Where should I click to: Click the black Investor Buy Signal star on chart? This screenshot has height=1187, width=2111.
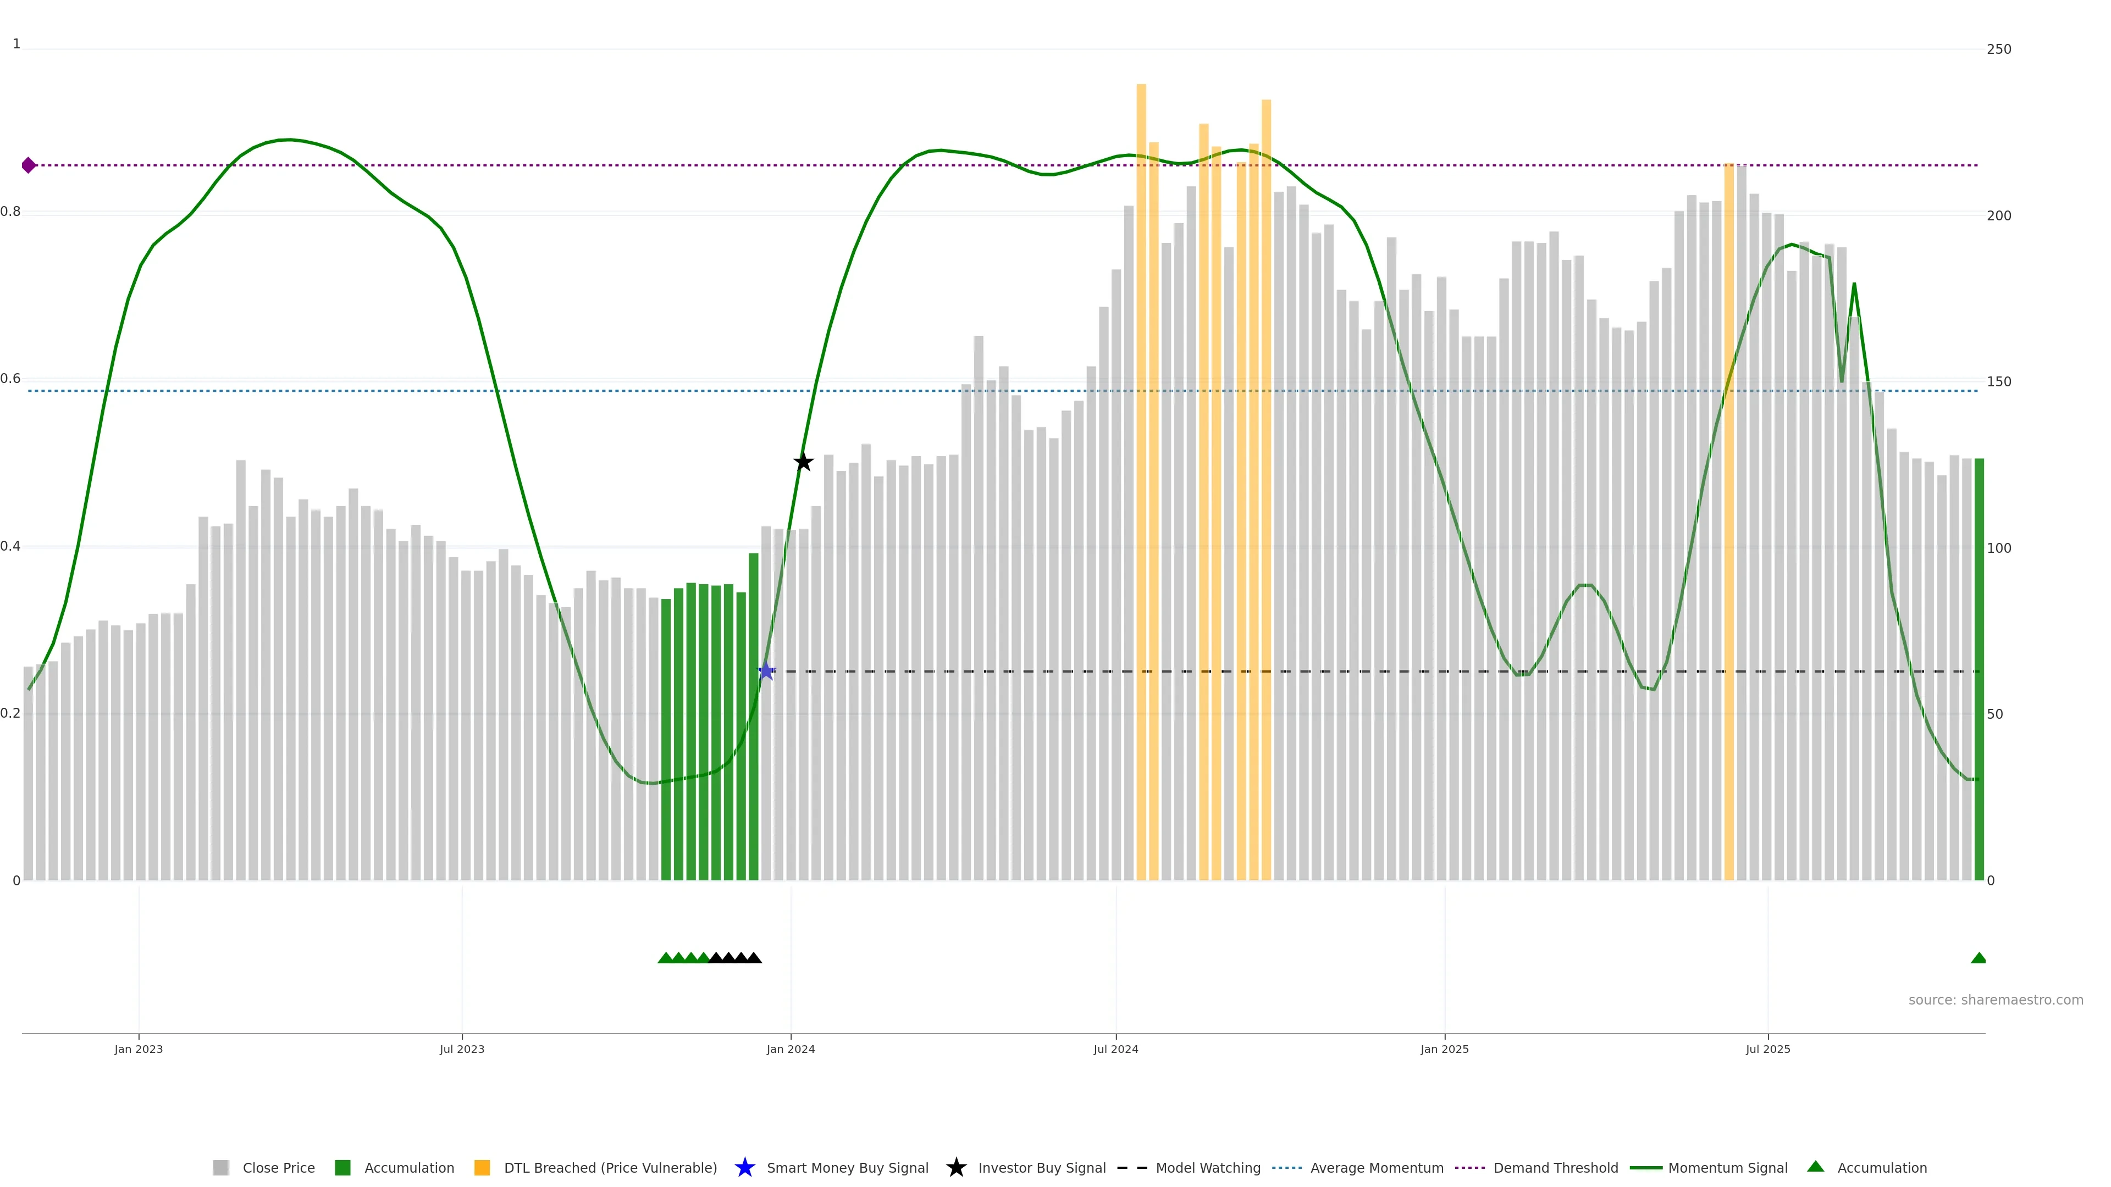pos(803,462)
